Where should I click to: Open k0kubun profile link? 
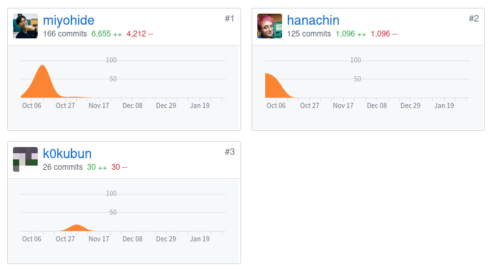67,154
